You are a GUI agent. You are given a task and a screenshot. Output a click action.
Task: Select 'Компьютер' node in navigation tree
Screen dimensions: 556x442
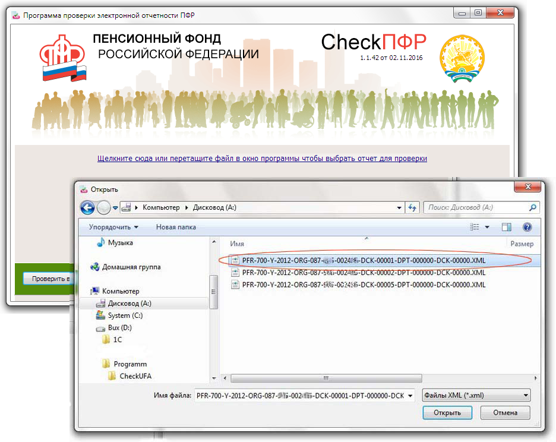121,291
